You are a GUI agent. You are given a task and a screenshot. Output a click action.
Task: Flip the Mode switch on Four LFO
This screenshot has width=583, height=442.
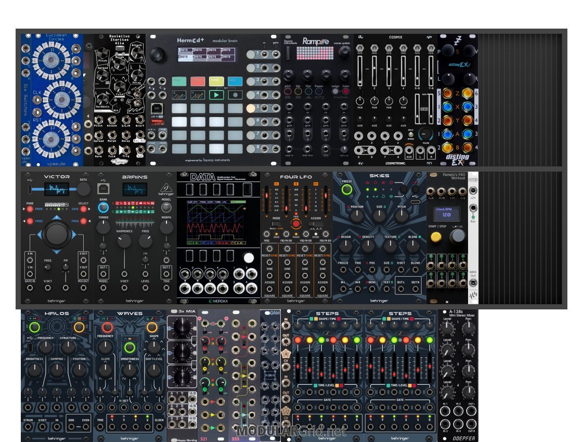pos(276,224)
